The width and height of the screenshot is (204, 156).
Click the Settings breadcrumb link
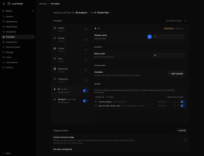(43, 4)
